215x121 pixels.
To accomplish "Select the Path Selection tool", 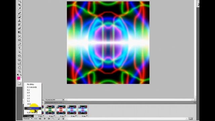I will click(19, 52).
